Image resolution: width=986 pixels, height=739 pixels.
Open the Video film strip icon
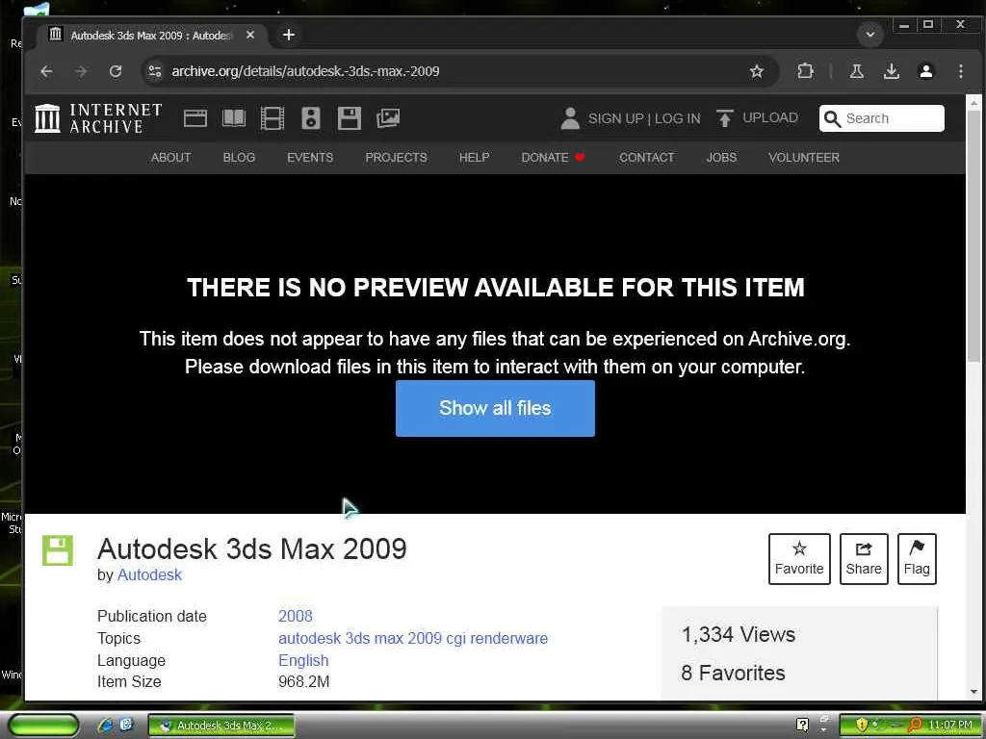click(x=272, y=118)
